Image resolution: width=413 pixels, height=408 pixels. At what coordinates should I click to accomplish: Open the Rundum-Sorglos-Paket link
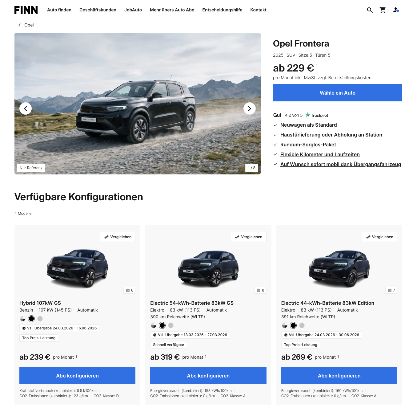pyautogui.click(x=308, y=145)
